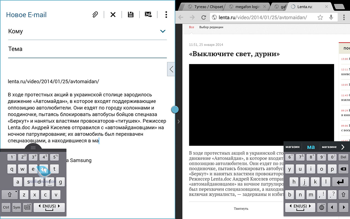
Task: Discard the email with the X icon
Action: [113, 15]
